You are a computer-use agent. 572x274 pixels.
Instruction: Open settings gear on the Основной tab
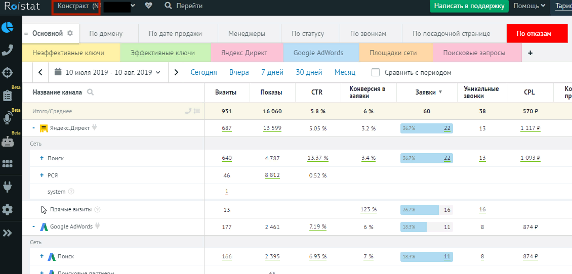pos(70,33)
